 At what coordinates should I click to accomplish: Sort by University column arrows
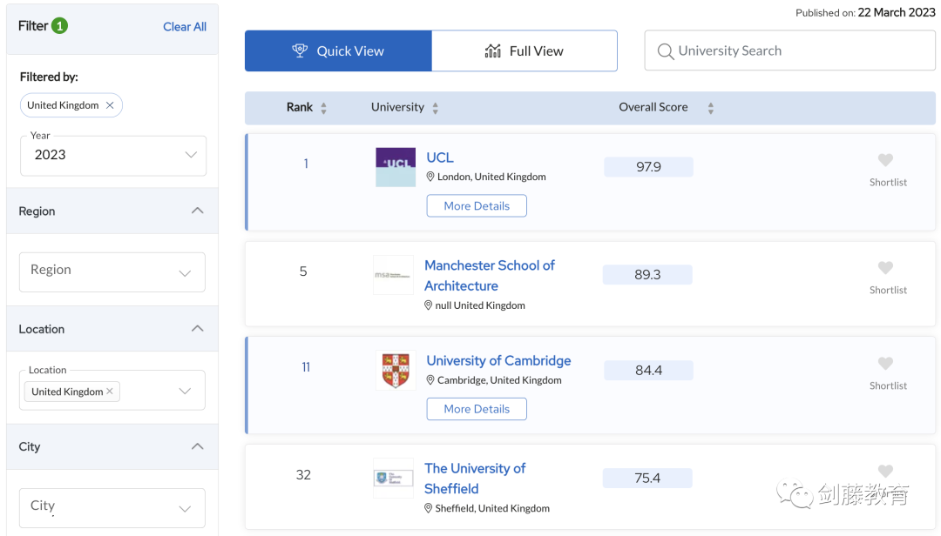(x=435, y=108)
